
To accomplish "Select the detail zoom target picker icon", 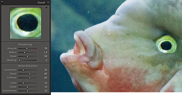I will (x=4, y=8).
